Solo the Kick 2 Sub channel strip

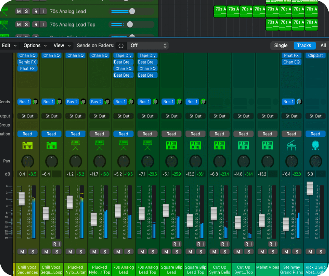coord(321,252)
